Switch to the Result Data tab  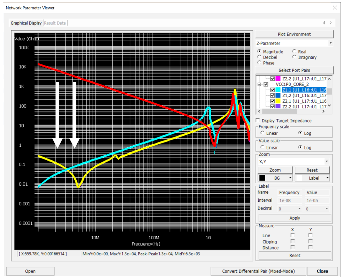tap(55, 23)
